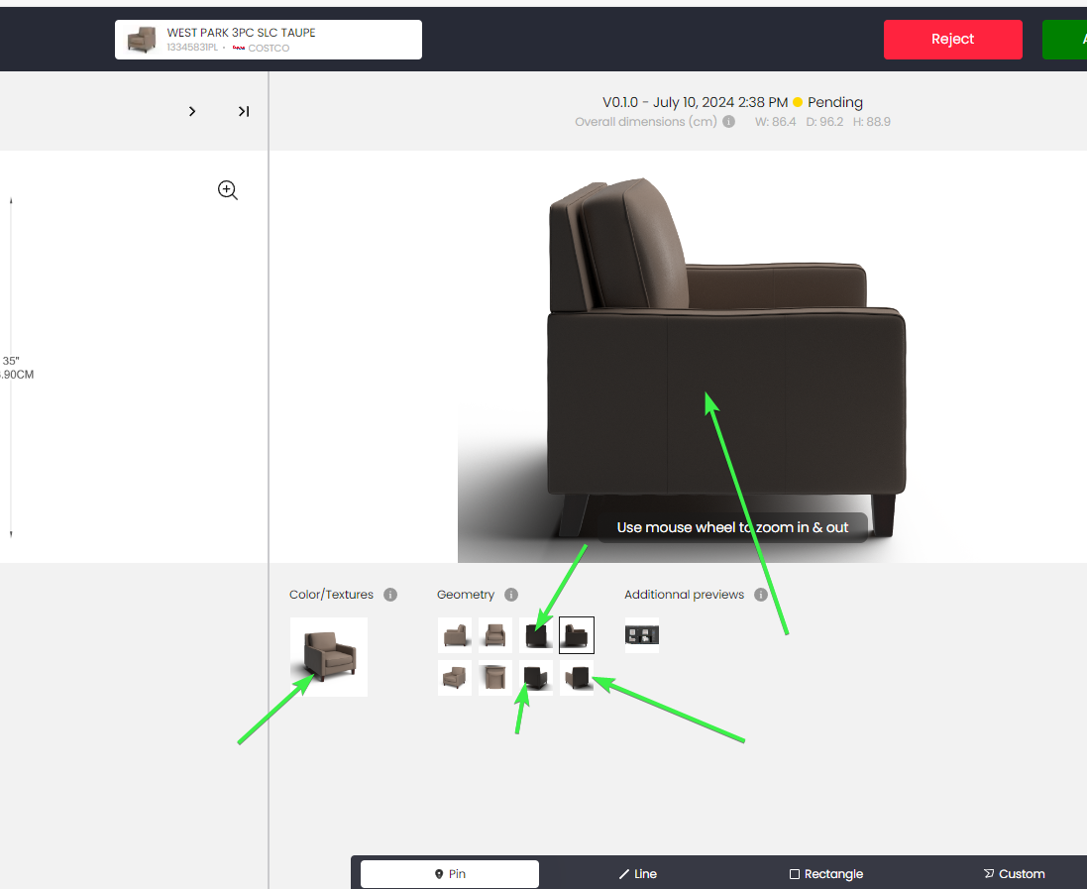Click the Additionnal previews section label

point(684,595)
